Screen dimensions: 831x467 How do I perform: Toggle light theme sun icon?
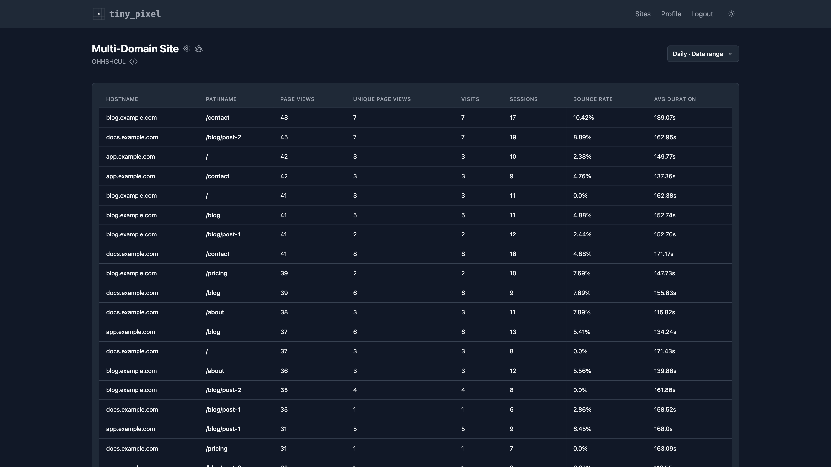click(x=731, y=14)
